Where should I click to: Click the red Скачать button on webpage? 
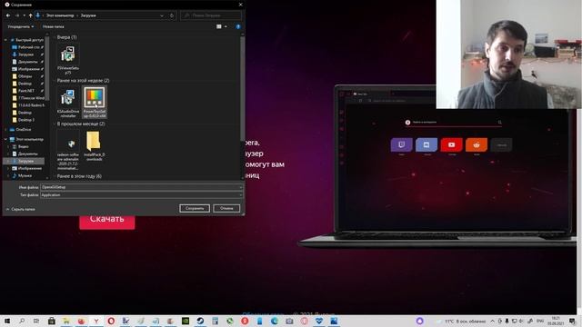click(107, 220)
